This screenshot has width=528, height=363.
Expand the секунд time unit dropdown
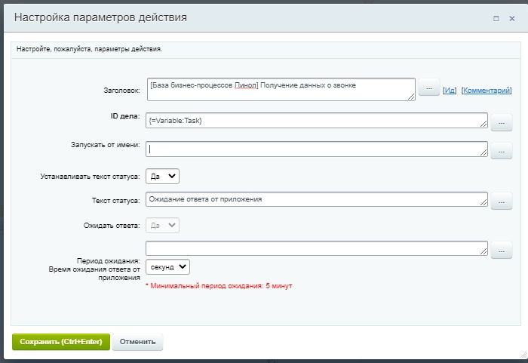click(x=167, y=266)
